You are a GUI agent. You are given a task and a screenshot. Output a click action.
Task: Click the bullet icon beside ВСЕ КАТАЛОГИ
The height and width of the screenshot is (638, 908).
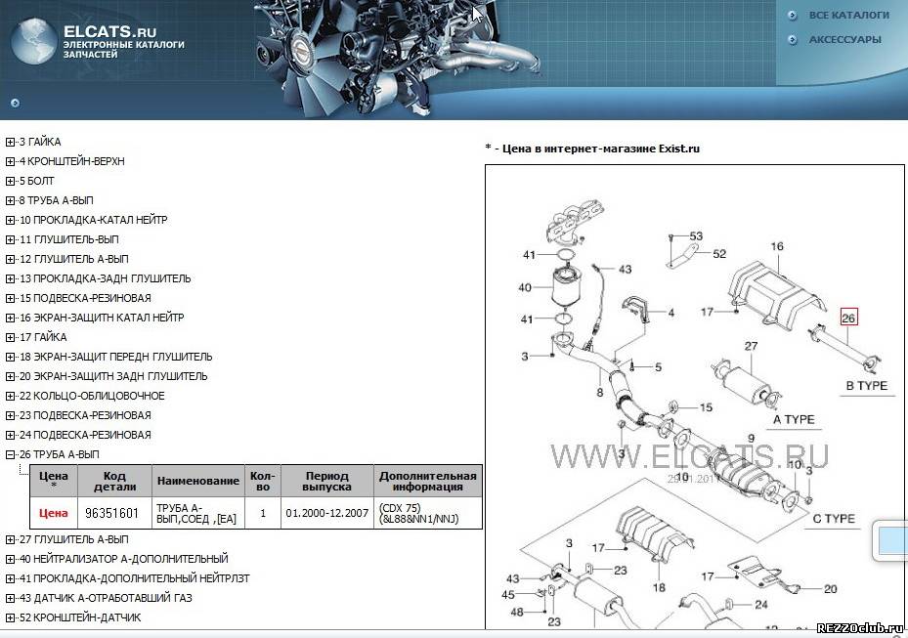pyautogui.click(x=793, y=16)
